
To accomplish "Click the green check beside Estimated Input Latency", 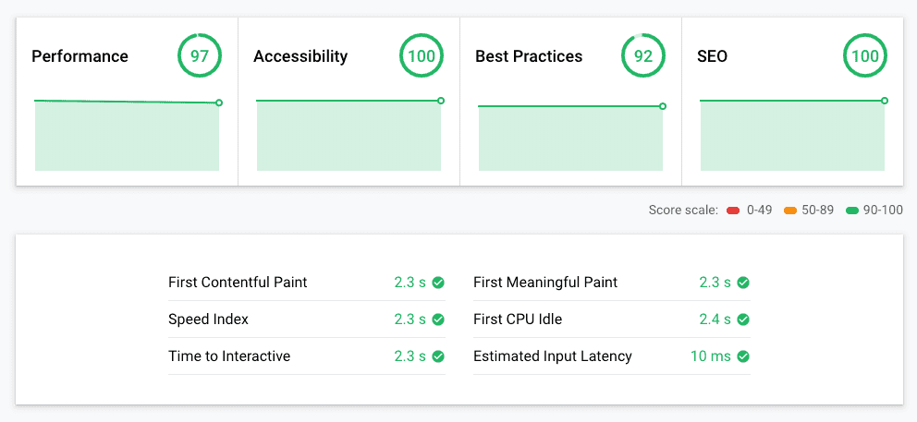I will 743,356.
